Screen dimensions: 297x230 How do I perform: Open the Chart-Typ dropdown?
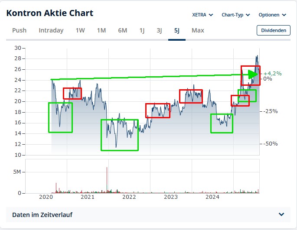pos(235,15)
